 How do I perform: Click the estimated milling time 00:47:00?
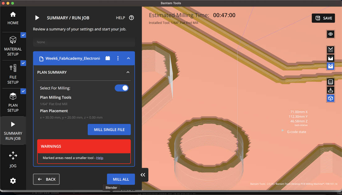[x=224, y=15]
